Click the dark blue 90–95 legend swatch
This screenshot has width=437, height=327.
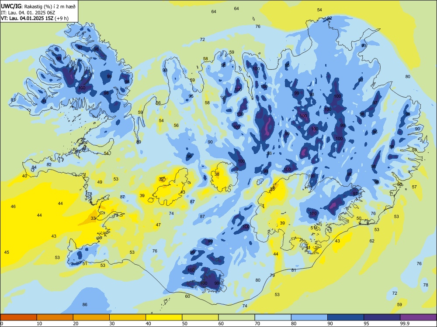coord(345,317)
